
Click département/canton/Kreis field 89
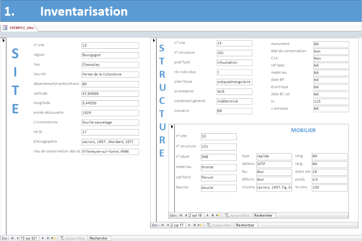point(110,84)
